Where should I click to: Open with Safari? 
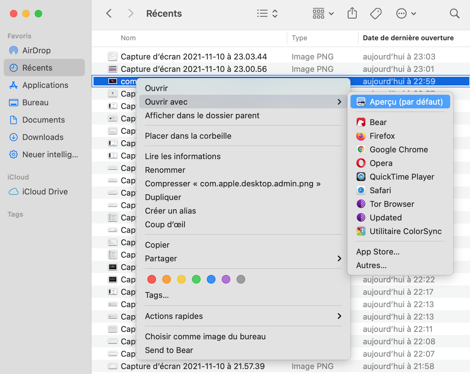click(400, 190)
